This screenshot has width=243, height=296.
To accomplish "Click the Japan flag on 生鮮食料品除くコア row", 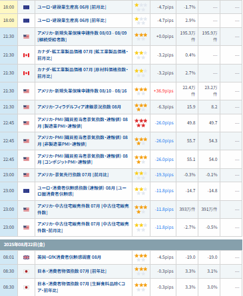I will click(x=26, y=287).
